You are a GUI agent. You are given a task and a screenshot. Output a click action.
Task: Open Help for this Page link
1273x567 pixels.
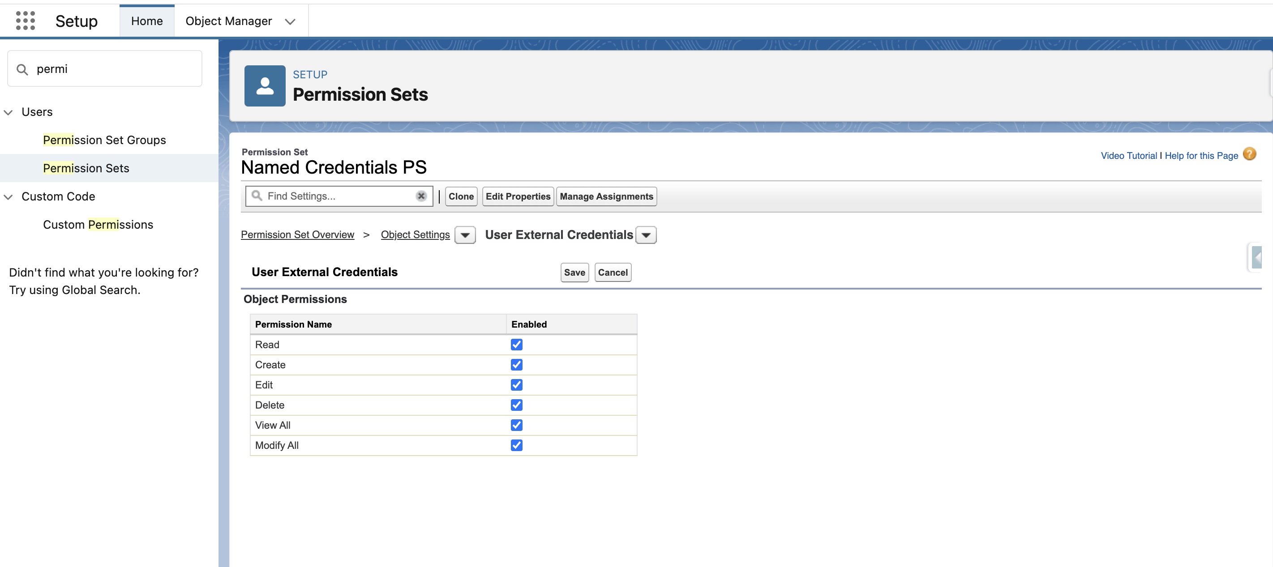(1201, 156)
